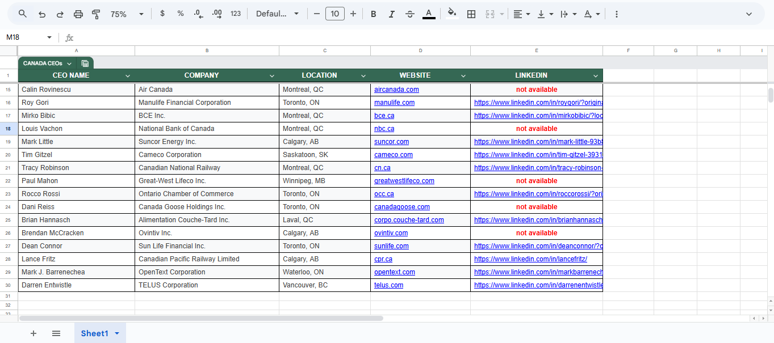
Task: Open the zoom 75% dropdown
Action: pos(127,14)
